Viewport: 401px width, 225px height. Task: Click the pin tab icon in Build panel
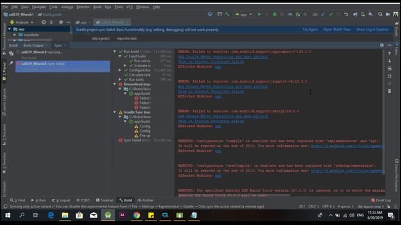click(x=11, y=63)
